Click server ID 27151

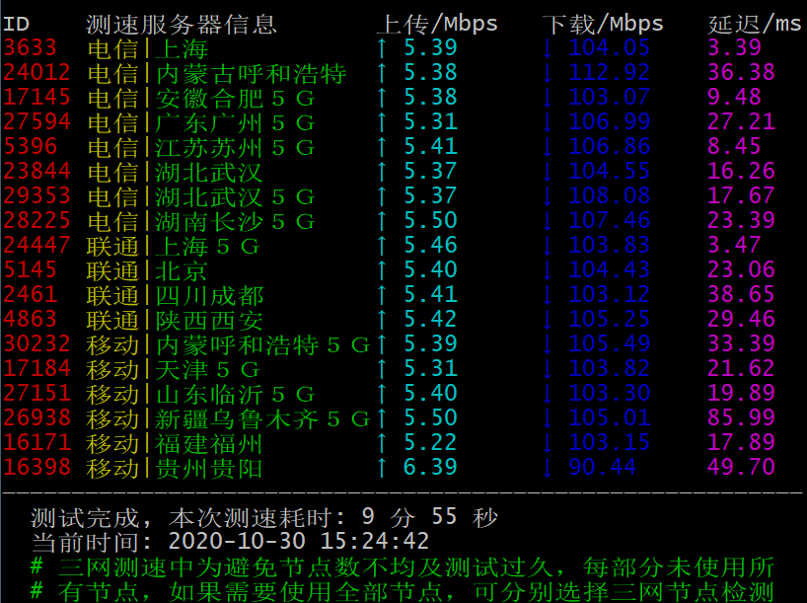[x=37, y=394]
